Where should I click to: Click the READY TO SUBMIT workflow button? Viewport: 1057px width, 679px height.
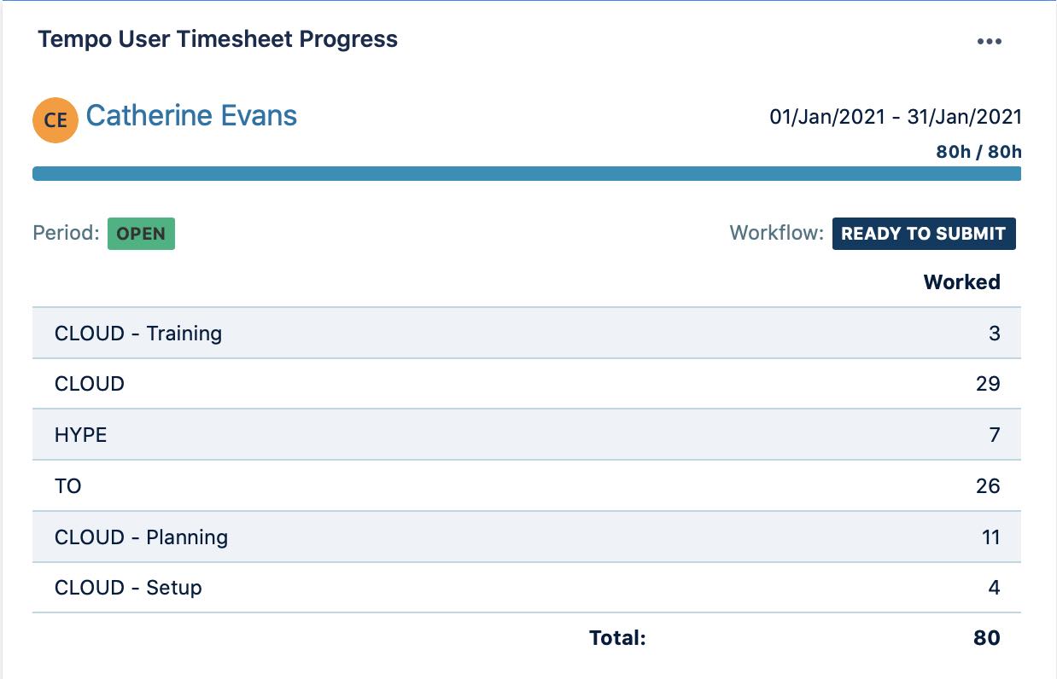(923, 233)
